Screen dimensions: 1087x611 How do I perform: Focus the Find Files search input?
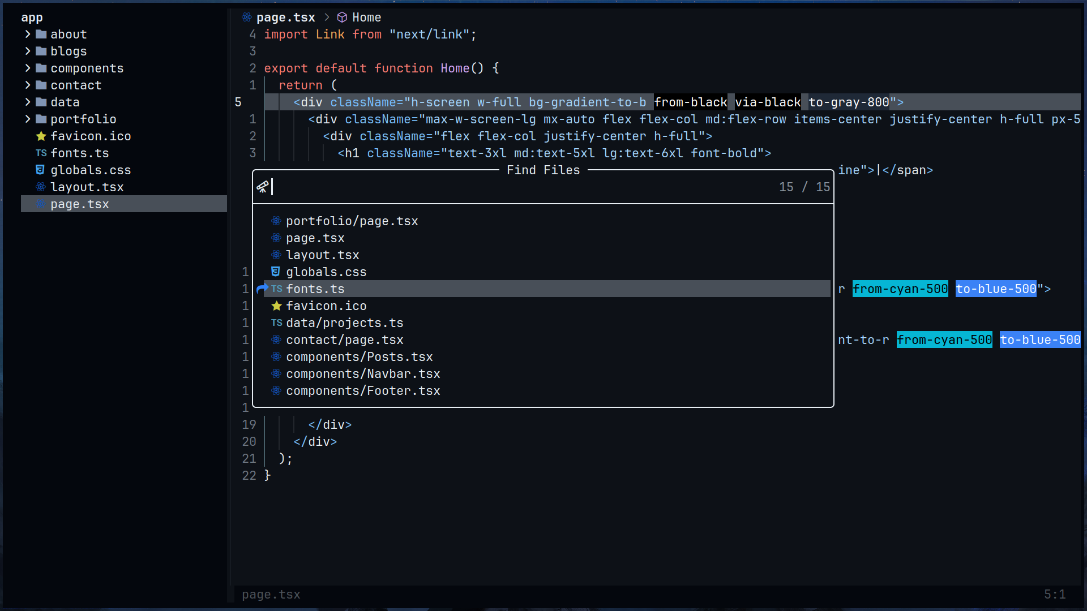pos(510,187)
